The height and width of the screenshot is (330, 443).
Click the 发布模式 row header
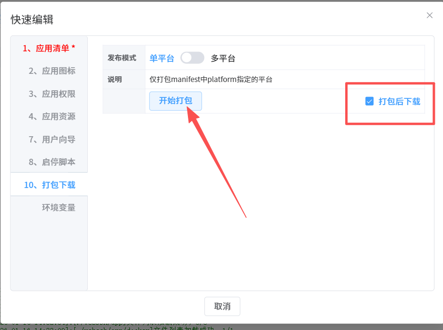click(122, 58)
